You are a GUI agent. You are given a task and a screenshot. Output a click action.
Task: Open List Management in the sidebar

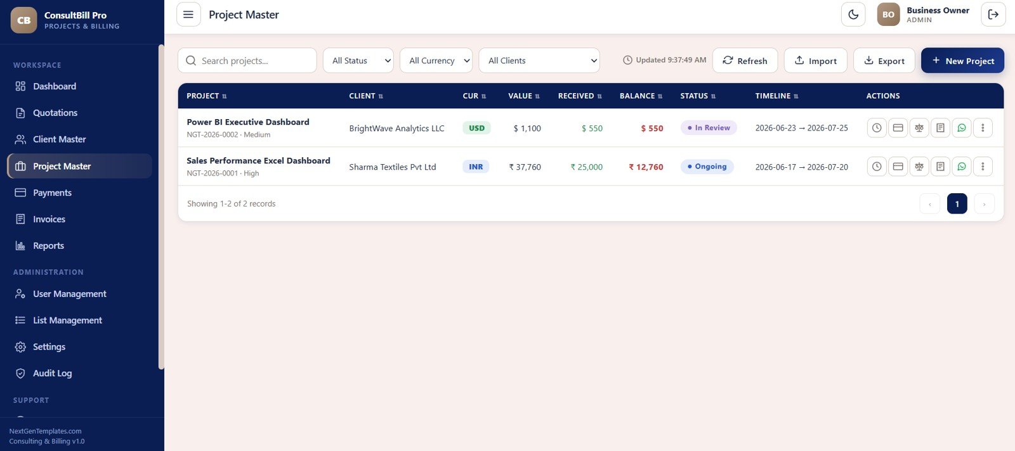79,321
